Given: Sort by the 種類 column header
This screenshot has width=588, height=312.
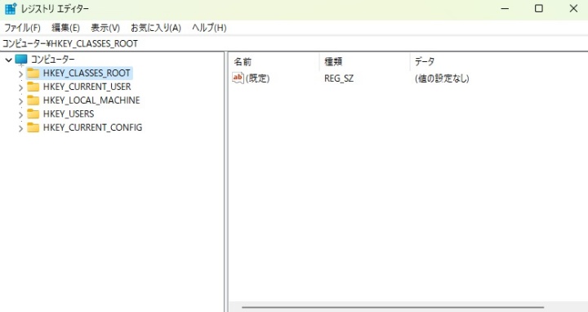Looking at the screenshot, I should [x=364, y=61].
